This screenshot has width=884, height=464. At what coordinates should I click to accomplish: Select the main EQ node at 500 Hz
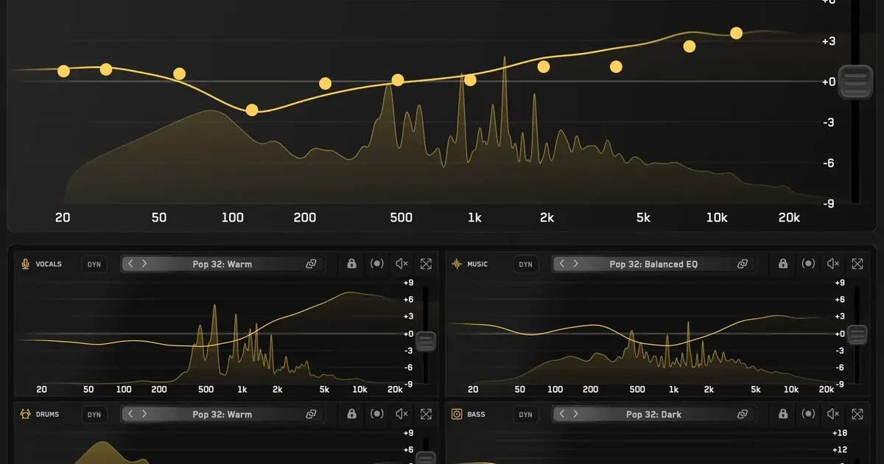click(398, 80)
